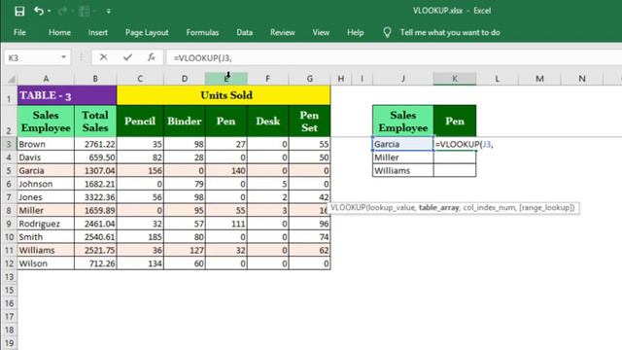Switch to the Home tab

pyautogui.click(x=59, y=32)
